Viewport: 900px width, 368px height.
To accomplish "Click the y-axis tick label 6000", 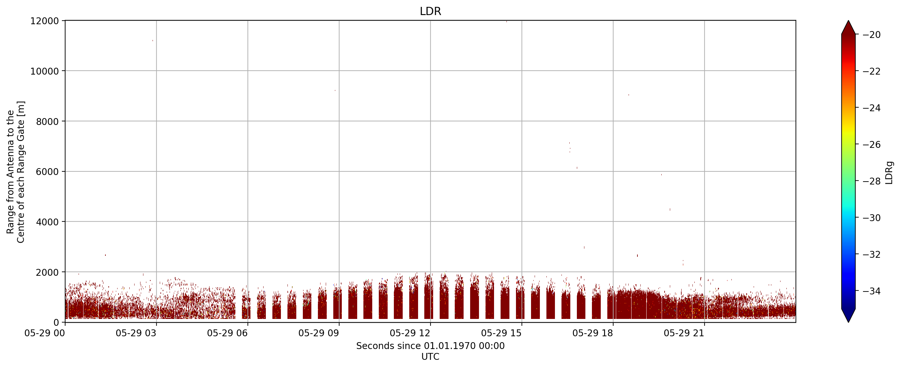I will coord(47,172).
